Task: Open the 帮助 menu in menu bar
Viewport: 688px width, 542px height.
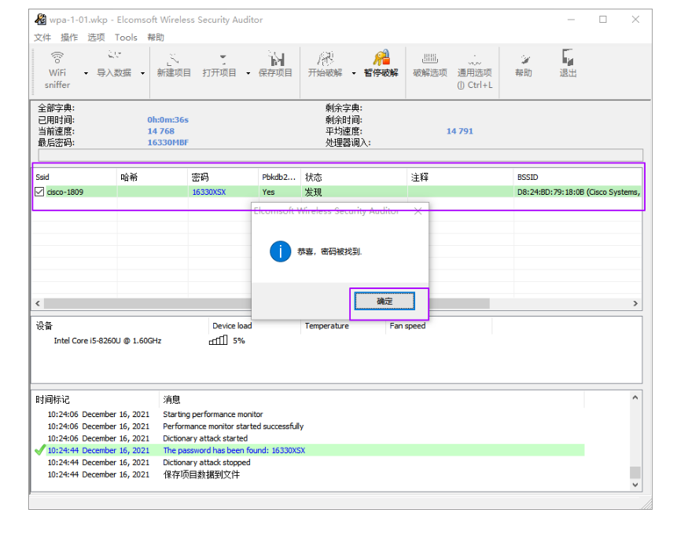Action: (x=156, y=38)
